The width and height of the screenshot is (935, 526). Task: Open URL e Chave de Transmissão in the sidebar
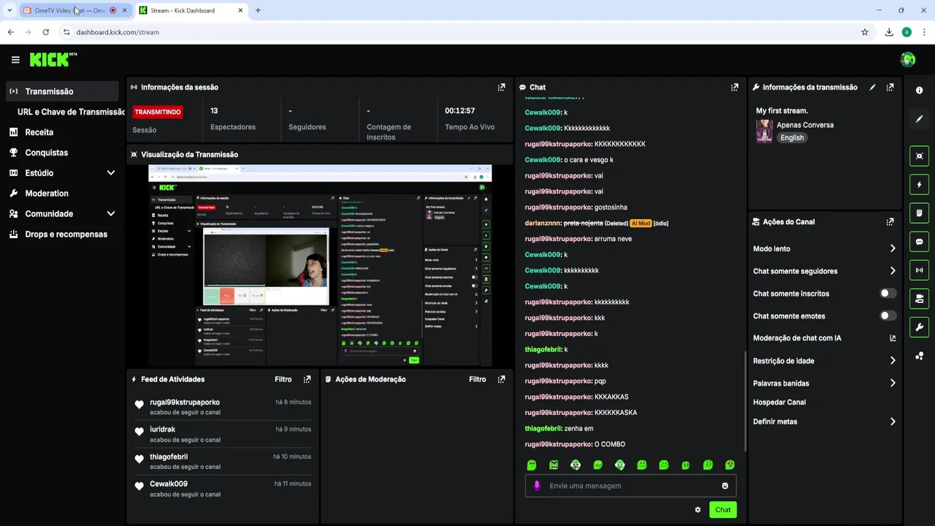click(x=71, y=112)
